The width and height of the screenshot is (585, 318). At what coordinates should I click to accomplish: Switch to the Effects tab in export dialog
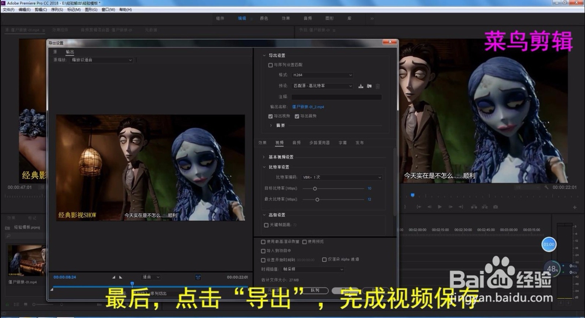coord(263,143)
